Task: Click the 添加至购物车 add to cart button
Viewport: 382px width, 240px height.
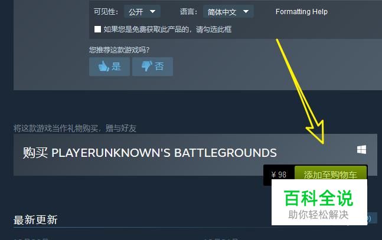Action: tap(331, 173)
